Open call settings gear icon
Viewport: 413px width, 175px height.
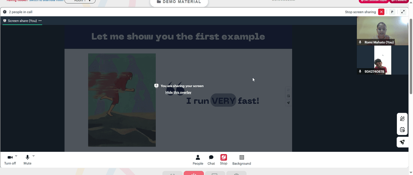pyautogui.click(x=5, y=12)
